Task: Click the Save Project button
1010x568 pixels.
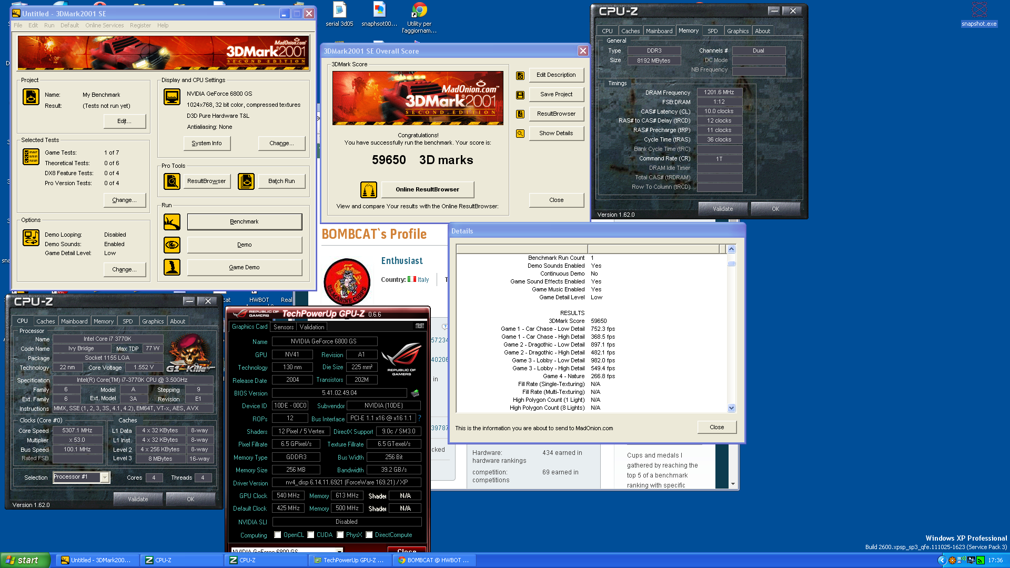Action: pyautogui.click(x=556, y=95)
